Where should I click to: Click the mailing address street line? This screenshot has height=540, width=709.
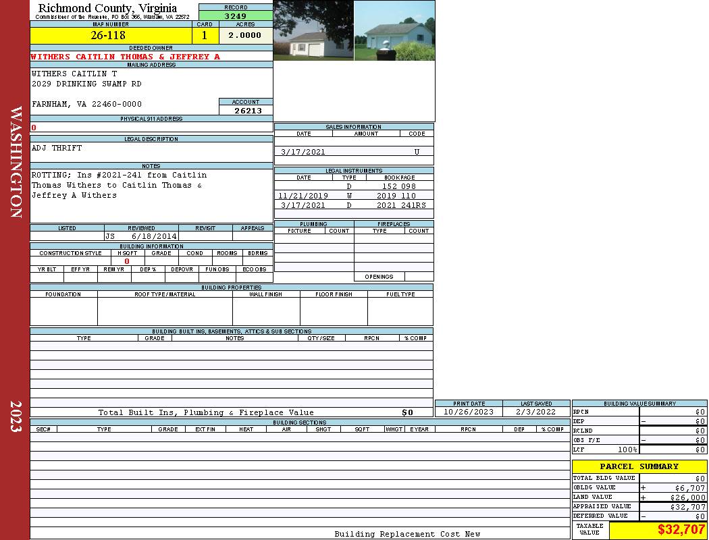86,84
